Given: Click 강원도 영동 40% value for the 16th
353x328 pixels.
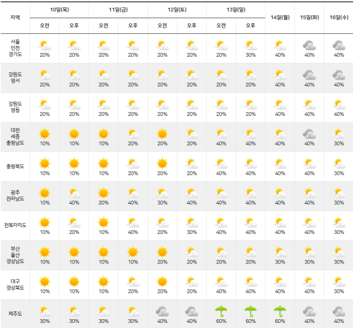Looking at the screenshot, I should pyautogui.click(x=339, y=114).
